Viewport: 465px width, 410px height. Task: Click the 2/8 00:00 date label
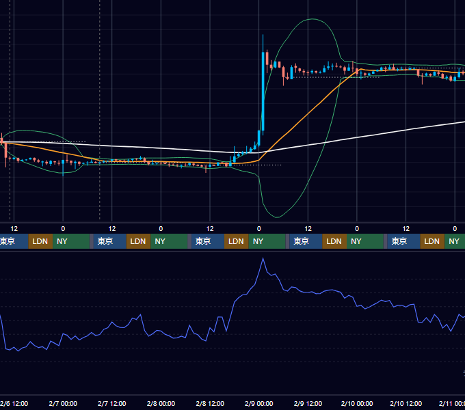[161, 403]
